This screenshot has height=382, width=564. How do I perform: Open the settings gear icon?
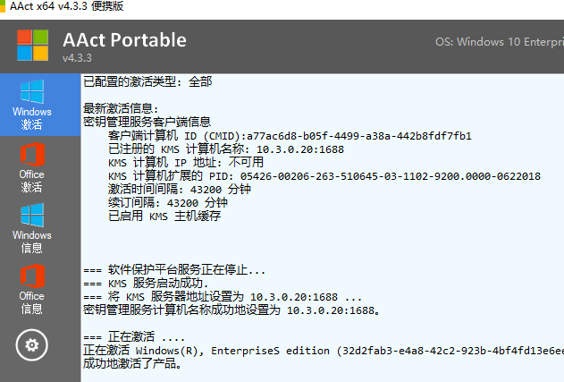point(31,344)
